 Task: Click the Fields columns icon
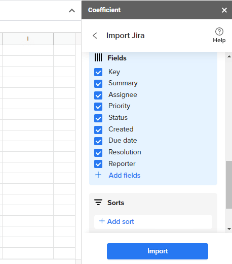[x=98, y=57]
